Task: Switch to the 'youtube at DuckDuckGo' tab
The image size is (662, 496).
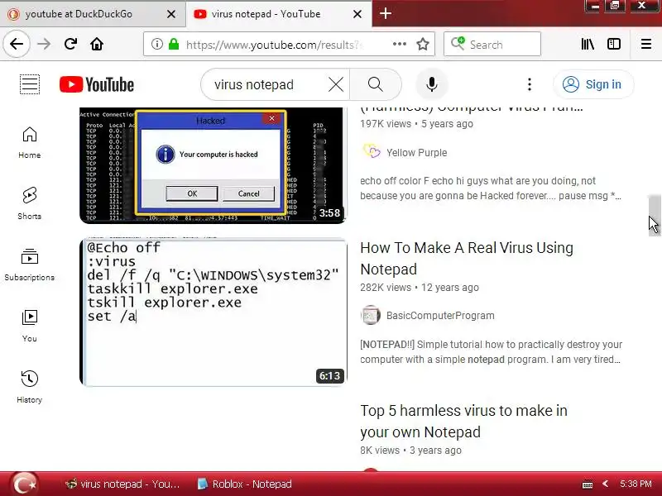Action: click(x=93, y=14)
